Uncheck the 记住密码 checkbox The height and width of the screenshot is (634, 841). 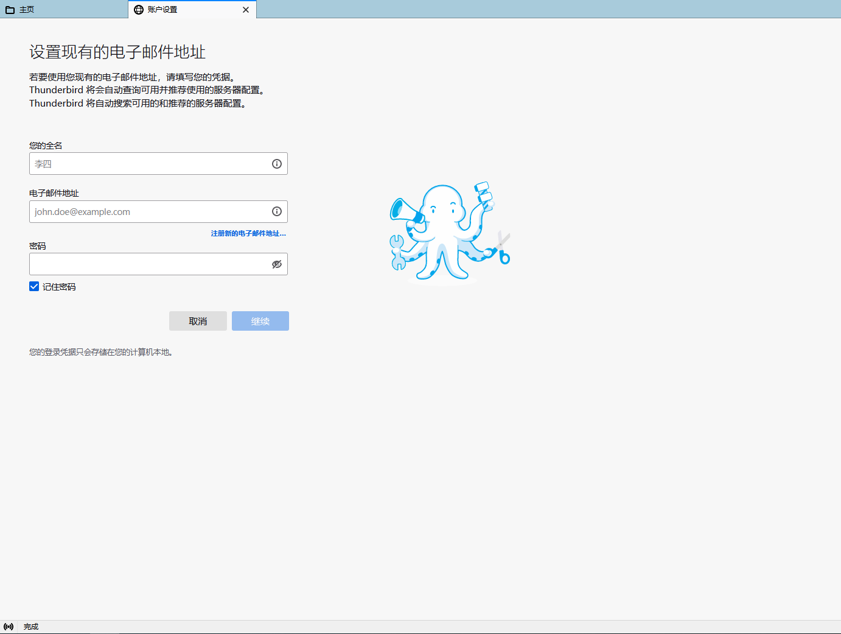[34, 287]
